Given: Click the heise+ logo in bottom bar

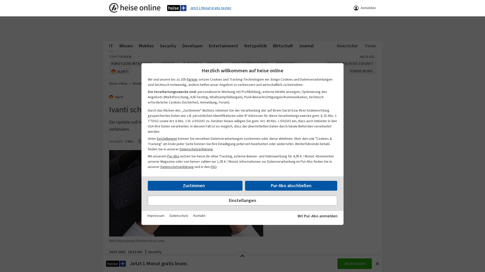Looking at the screenshot, I should (116, 264).
